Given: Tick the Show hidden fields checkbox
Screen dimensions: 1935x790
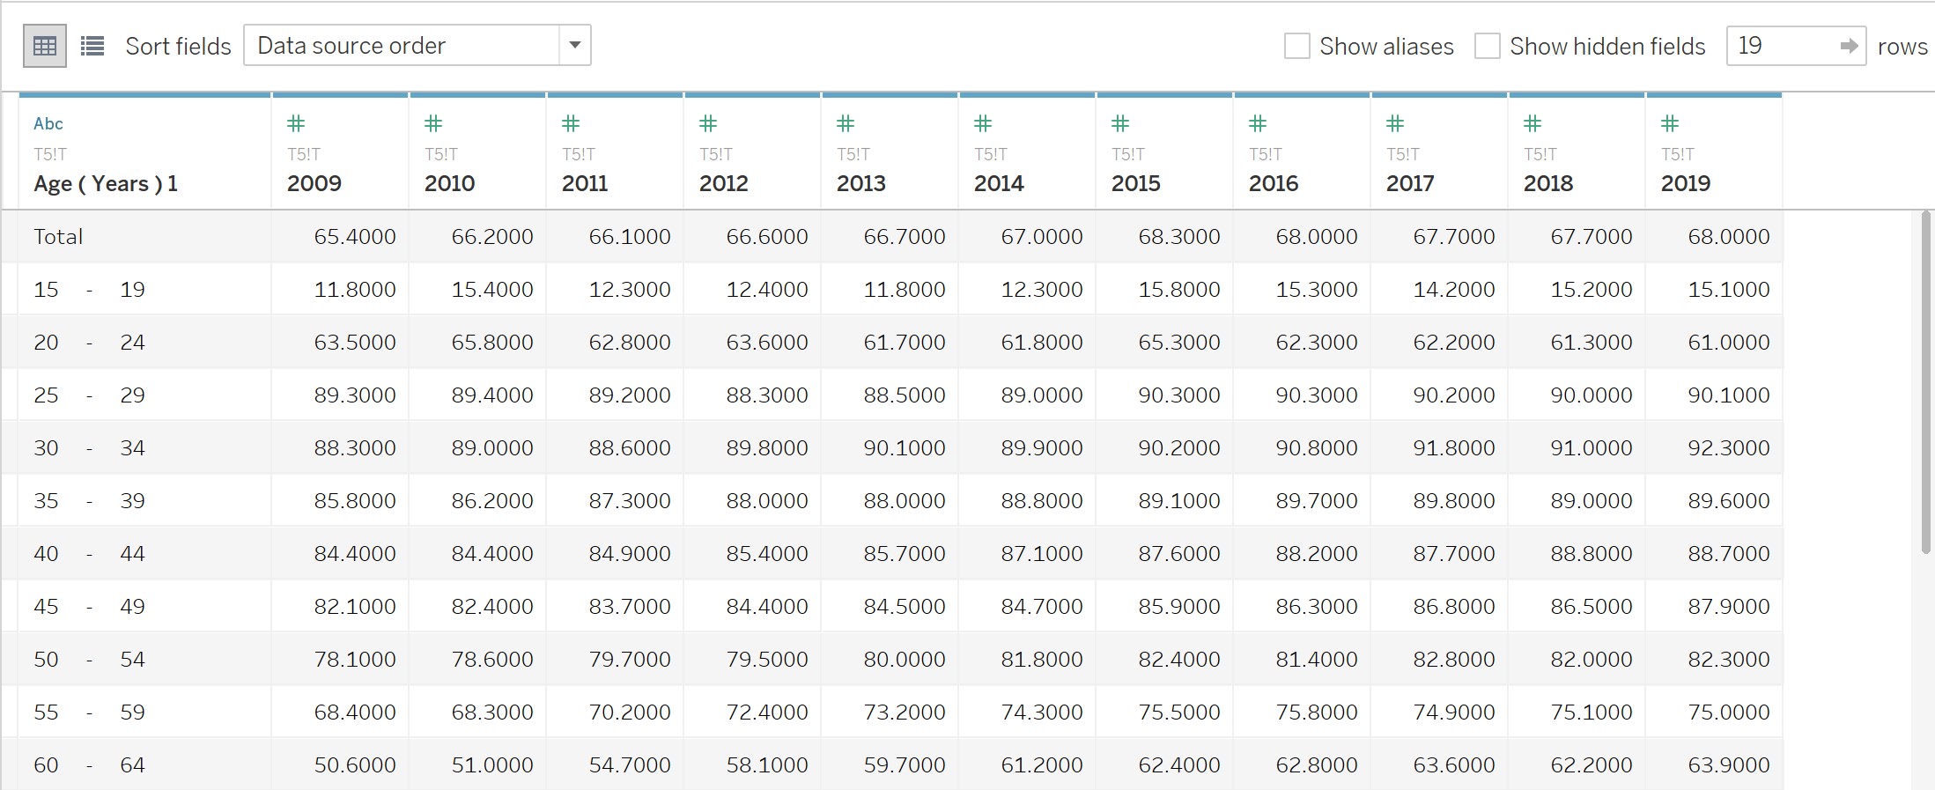Looking at the screenshot, I should (x=1488, y=46).
